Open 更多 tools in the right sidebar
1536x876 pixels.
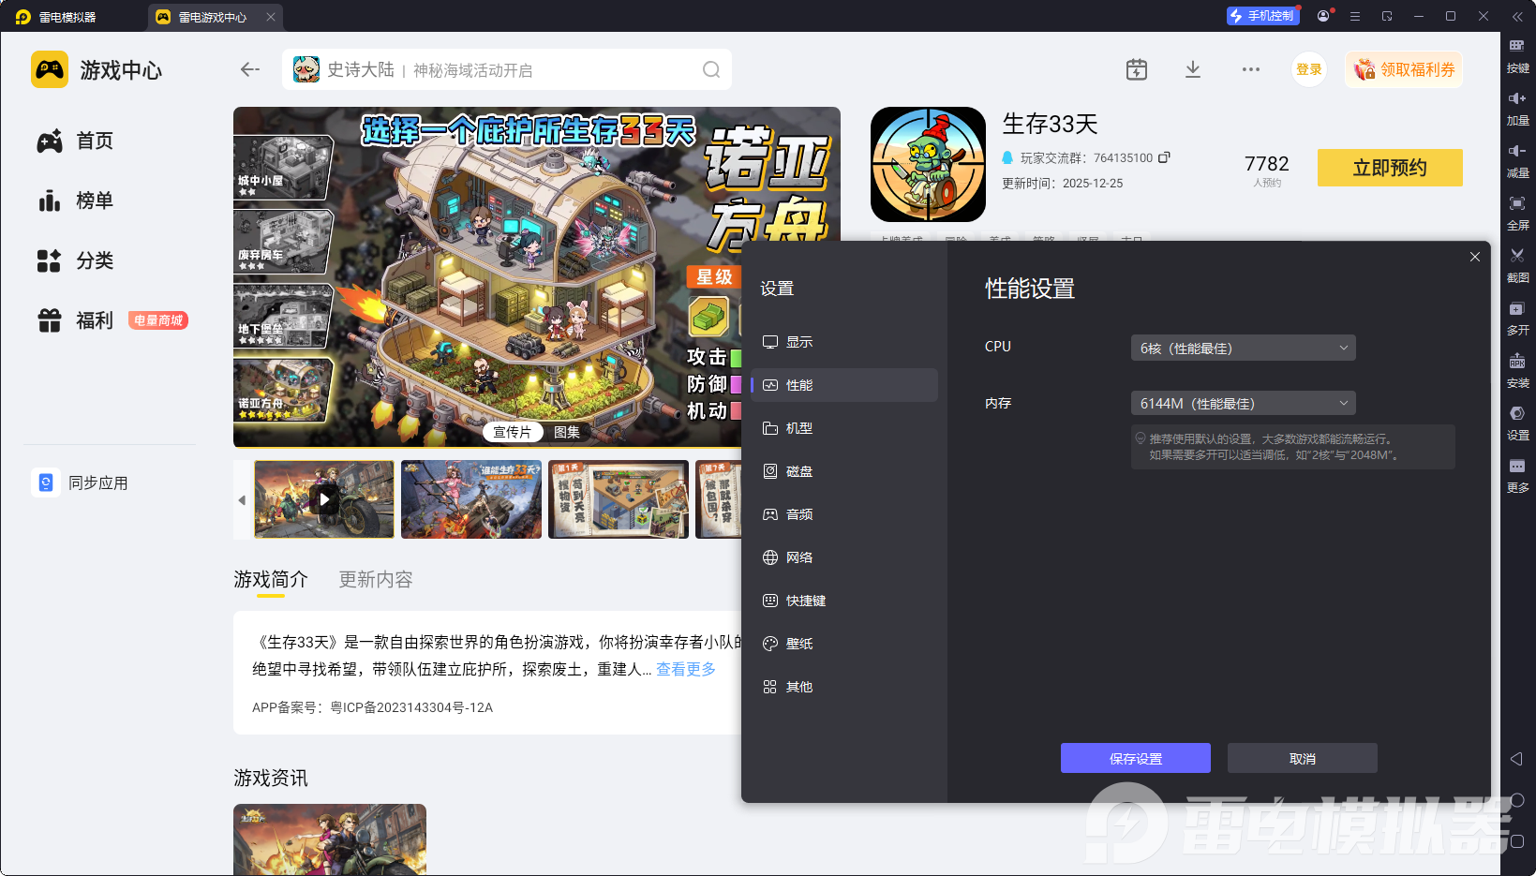pos(1517,475)
